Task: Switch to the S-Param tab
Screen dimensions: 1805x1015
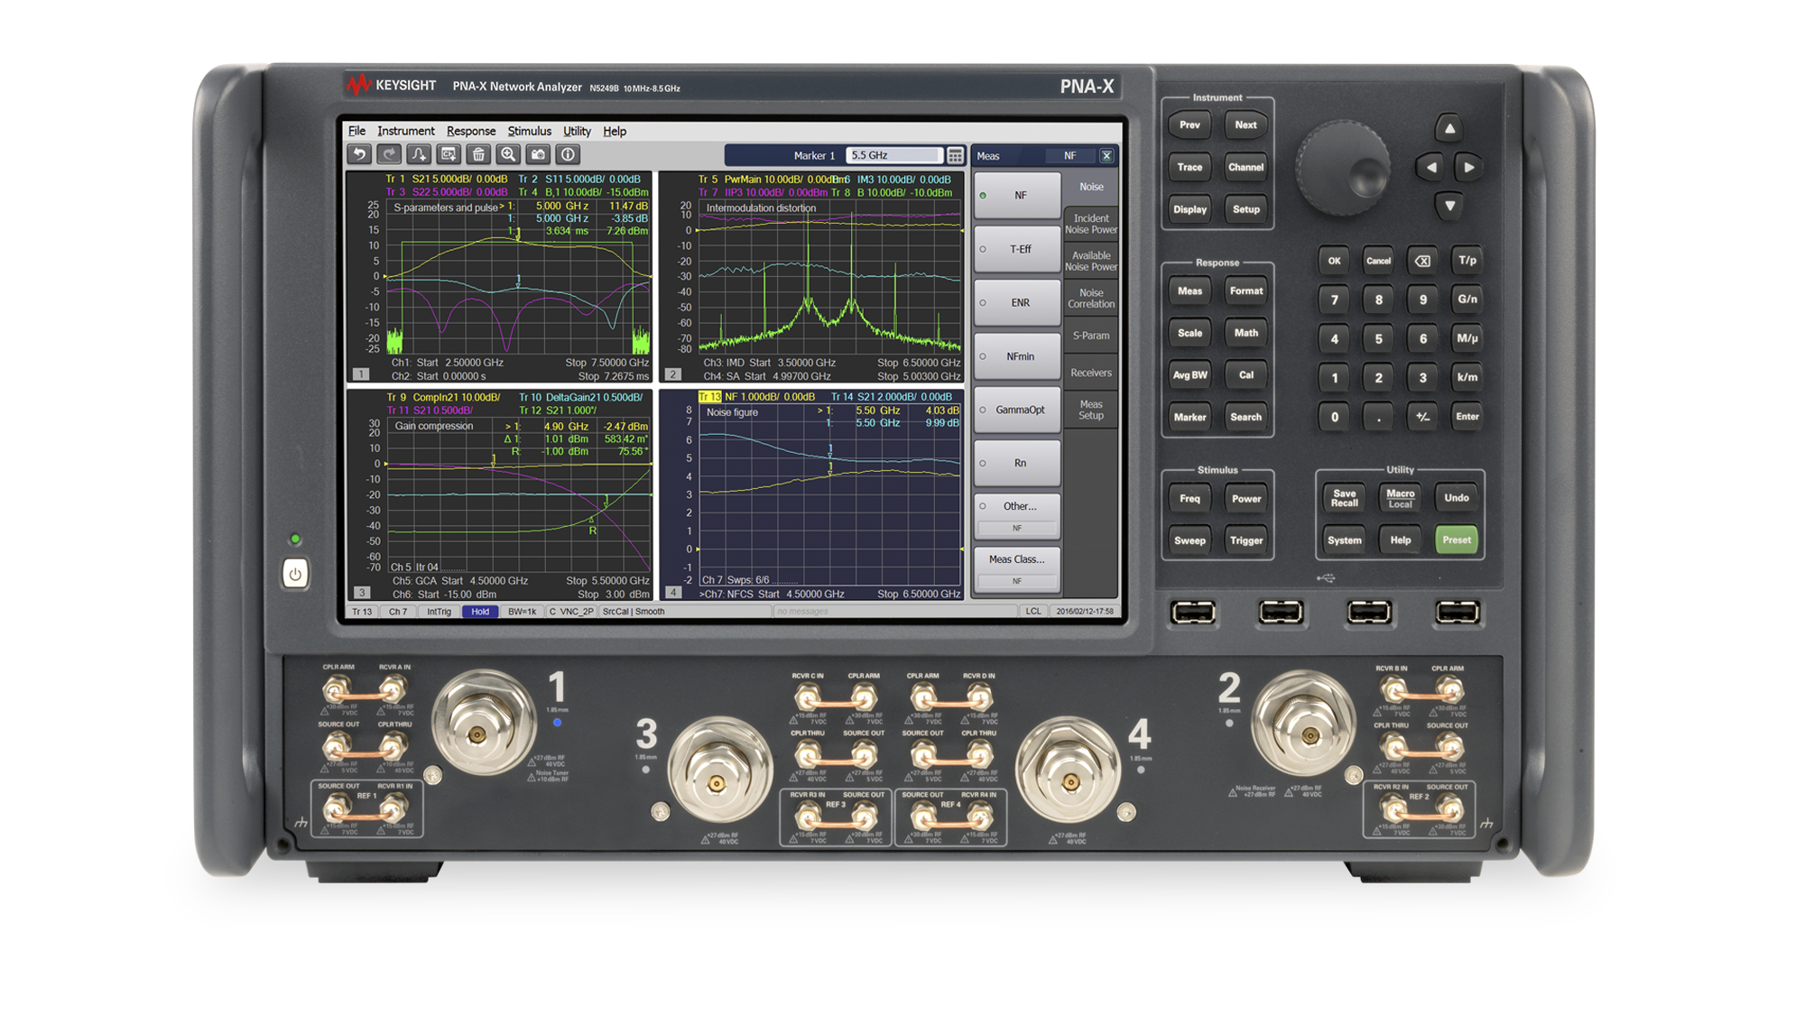Action: 1091,336
